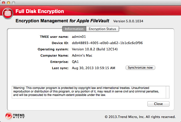Click the QA1 enterprise value
The image size is (181, 122).
[x=75, y=62]
